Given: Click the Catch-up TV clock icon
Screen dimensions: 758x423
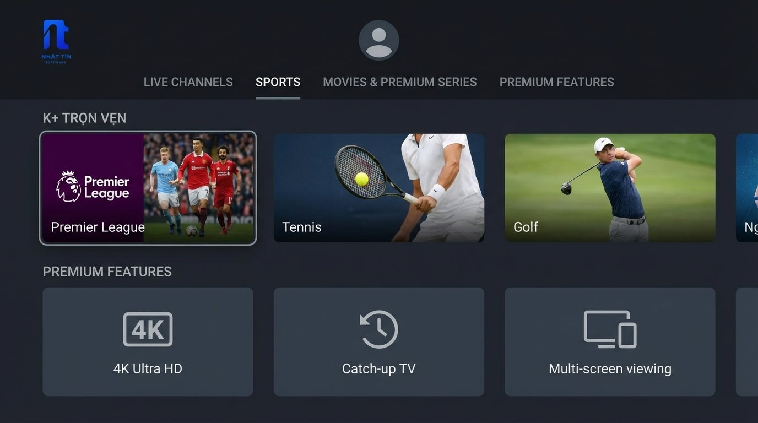Looking at the screenshot, I should pos(379,329).
